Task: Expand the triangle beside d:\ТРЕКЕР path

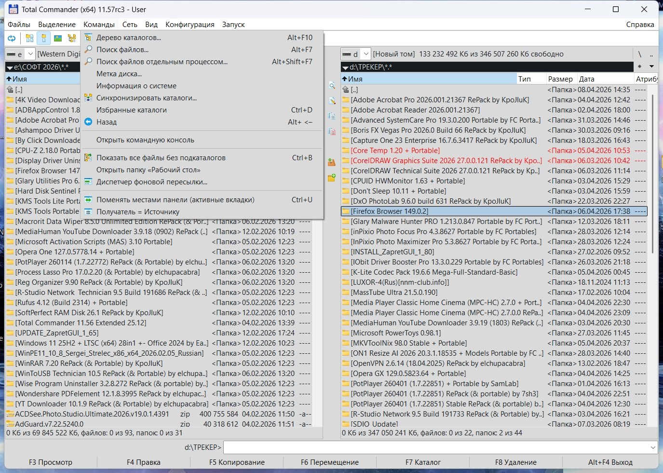Action: coord(345,67)
